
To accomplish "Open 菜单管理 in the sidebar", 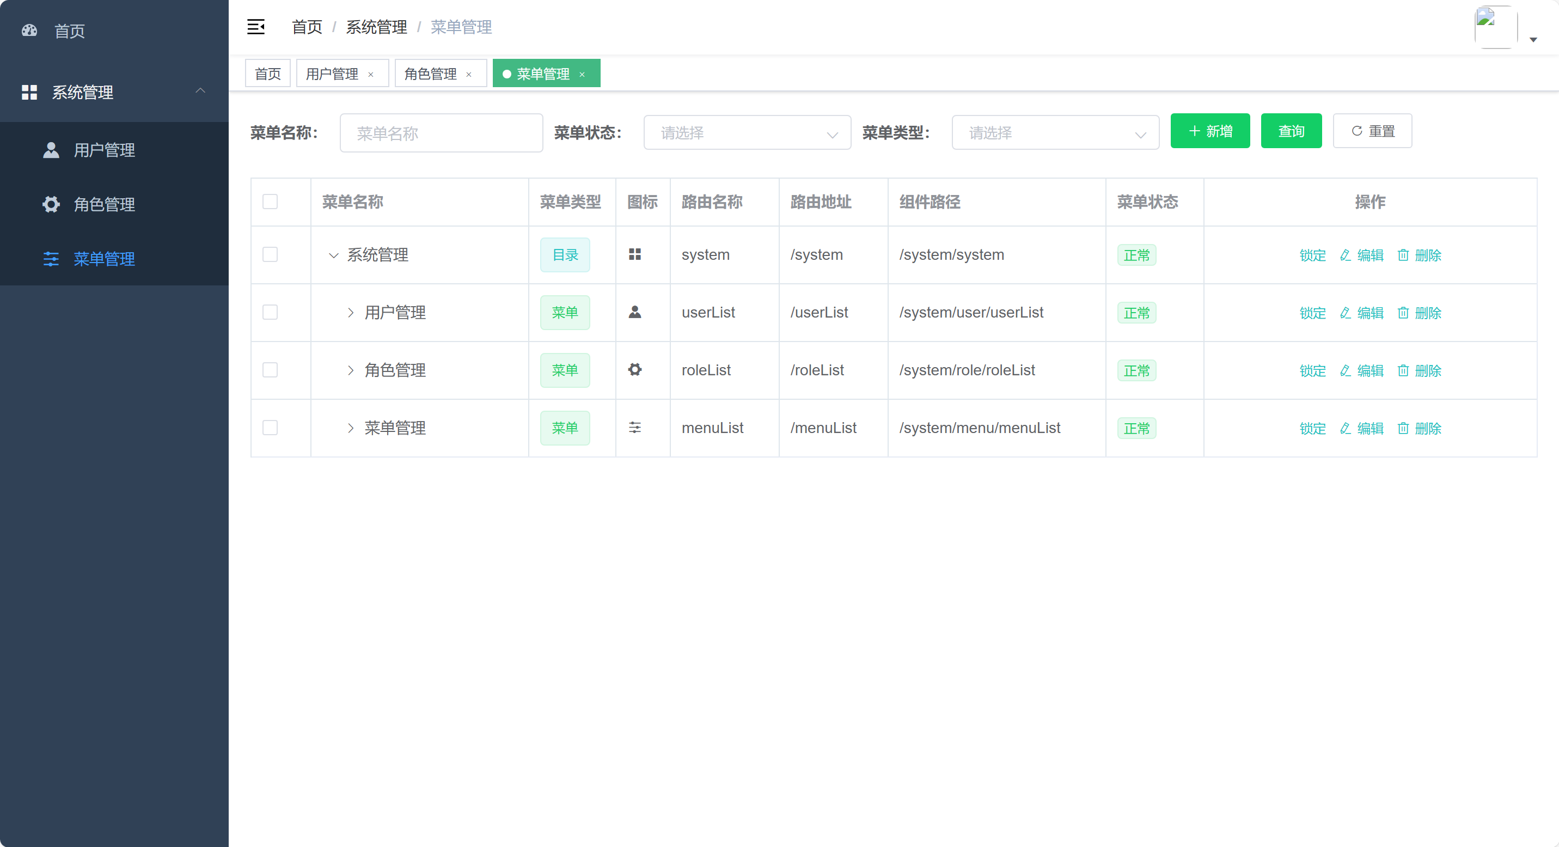I will [114, 259].
